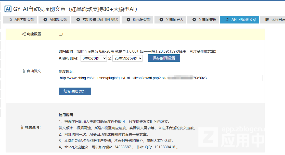Click the home icon on API密钥设置 tab
285x155 pixels.
[10, 20]
